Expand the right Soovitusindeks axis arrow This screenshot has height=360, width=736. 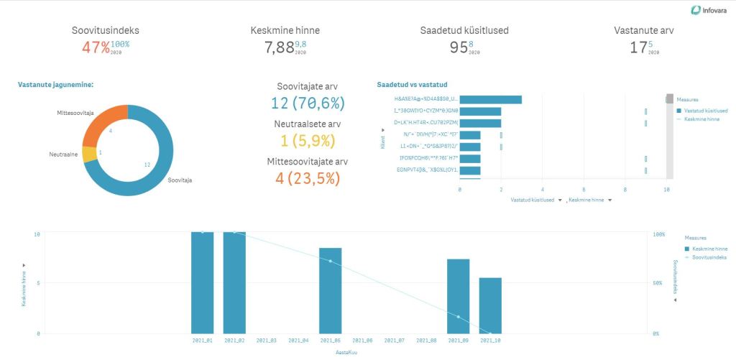(x=674, y=300)
